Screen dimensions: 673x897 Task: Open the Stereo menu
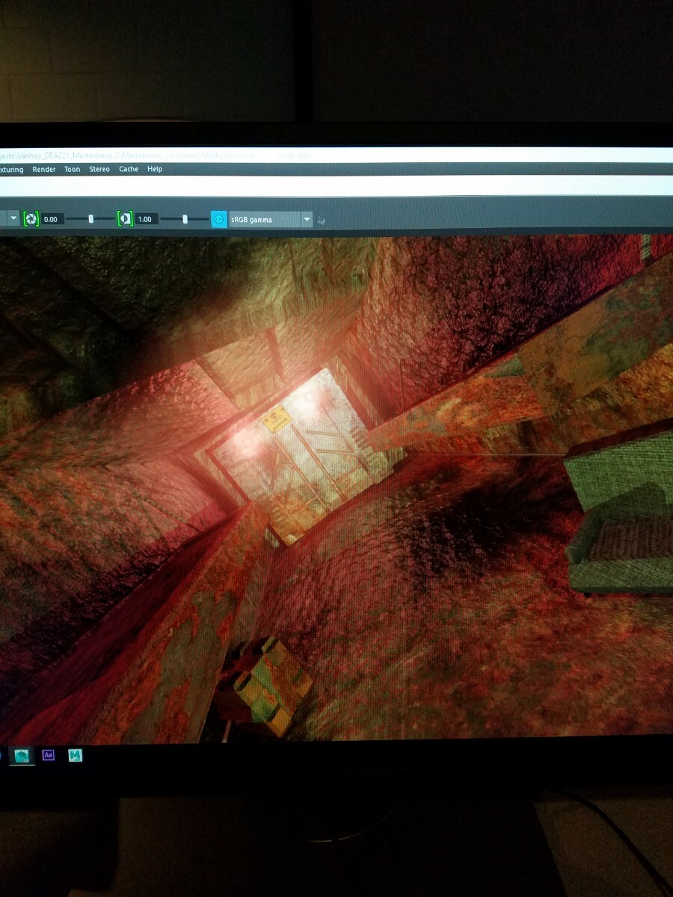pyautogui.click(x=99, y=170)
